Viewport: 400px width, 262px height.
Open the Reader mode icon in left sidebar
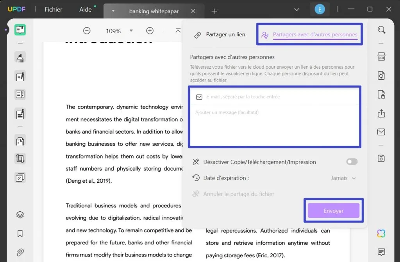click(20, 30)
